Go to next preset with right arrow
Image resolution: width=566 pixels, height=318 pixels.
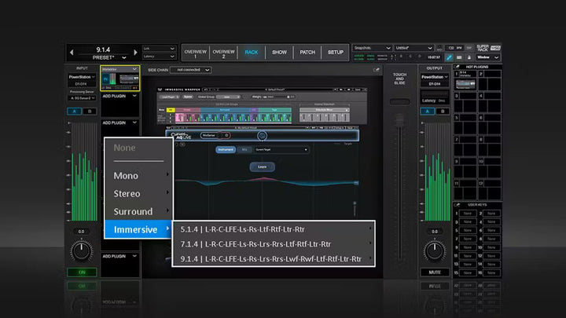tap(135, 53)
